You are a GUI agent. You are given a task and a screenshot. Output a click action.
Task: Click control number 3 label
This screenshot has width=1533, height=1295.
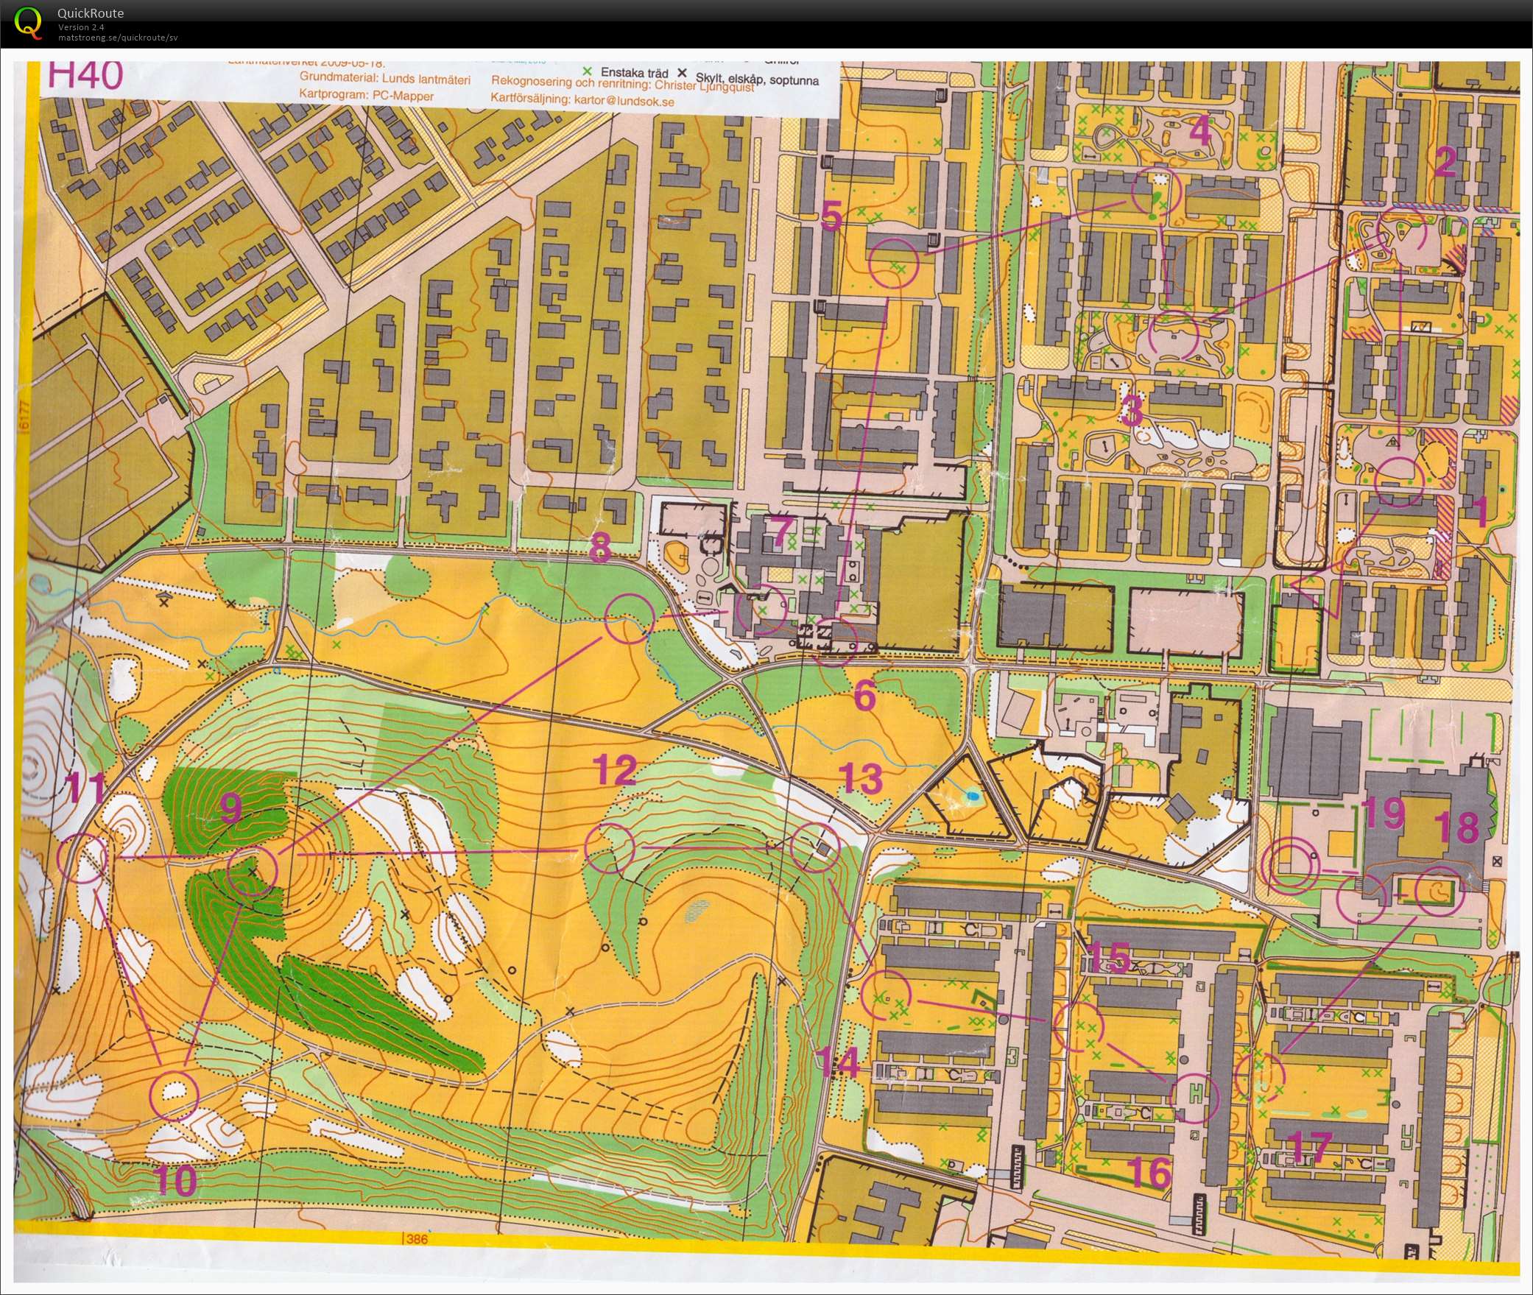click(x=1132, y=411)
